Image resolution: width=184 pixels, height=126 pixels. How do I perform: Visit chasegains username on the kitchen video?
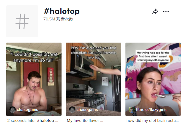pyautogui.click(x=87, y=109)
